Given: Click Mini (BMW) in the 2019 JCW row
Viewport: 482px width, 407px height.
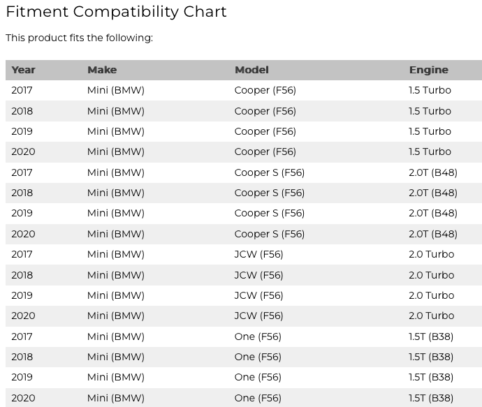Looking at the screenshot, I should pos(115,295).
